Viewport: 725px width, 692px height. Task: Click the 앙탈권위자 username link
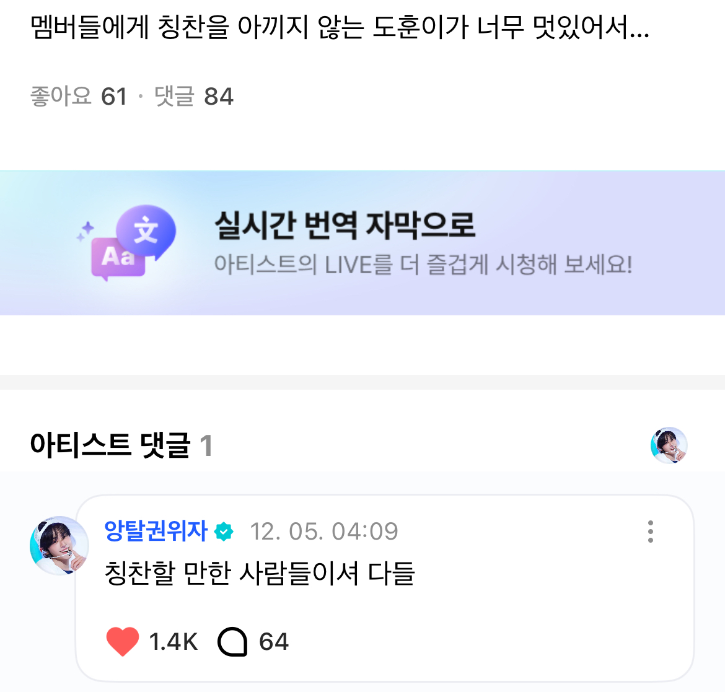point(156,531)
